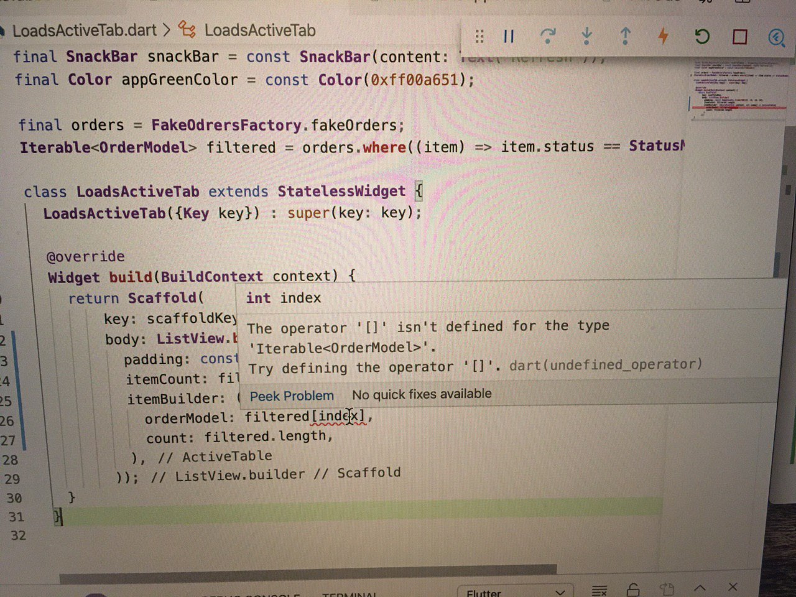Image resolution: width=796 pixels, height=597 pixels.
Task: Click 'Scaffold(' after return
Action: pyautogui.click(x=165, y=298)
